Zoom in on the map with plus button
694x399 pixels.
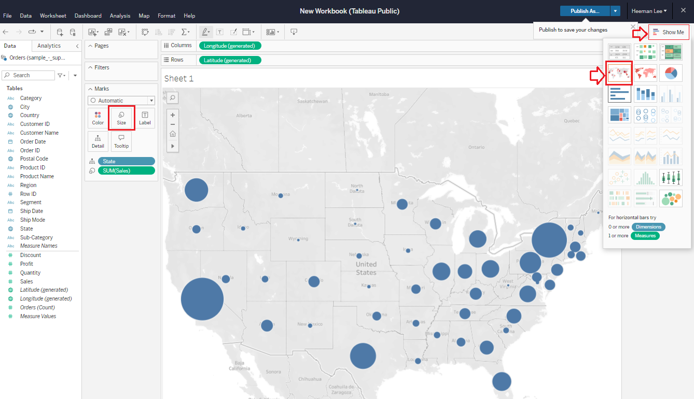point(173,115)
